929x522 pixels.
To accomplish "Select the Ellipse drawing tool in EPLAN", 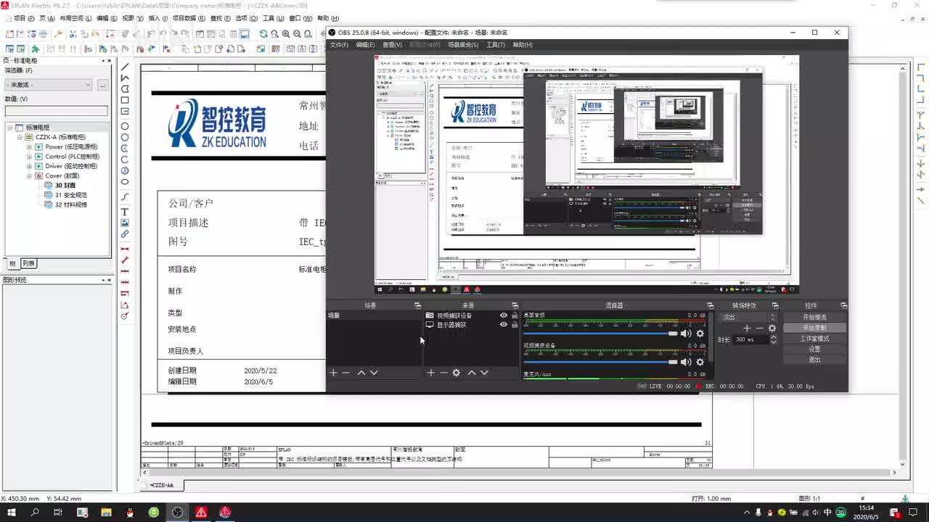I will point(125,182).
